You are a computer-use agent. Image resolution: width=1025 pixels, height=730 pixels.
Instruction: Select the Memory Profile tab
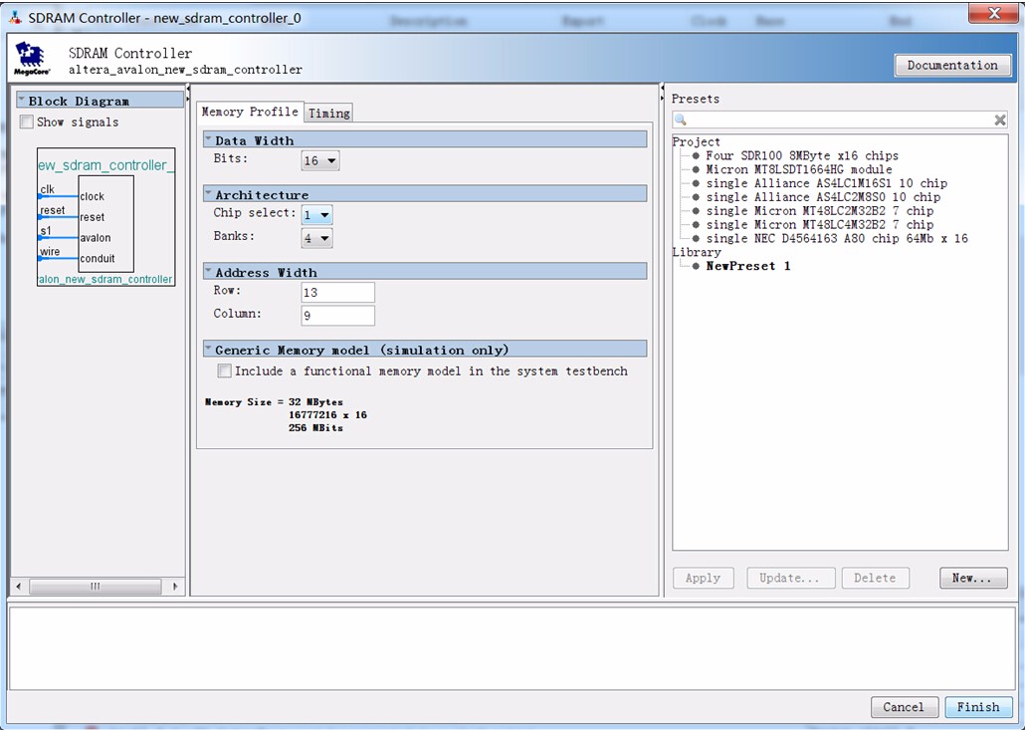tap(250, 112)
